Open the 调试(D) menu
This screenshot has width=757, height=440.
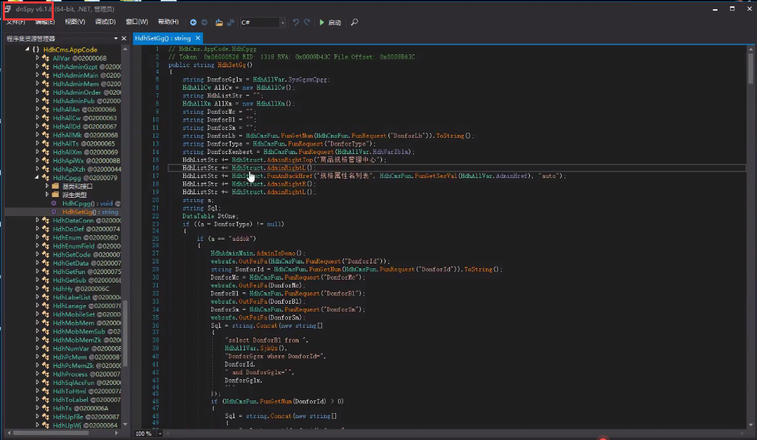(x=105, y=22)
